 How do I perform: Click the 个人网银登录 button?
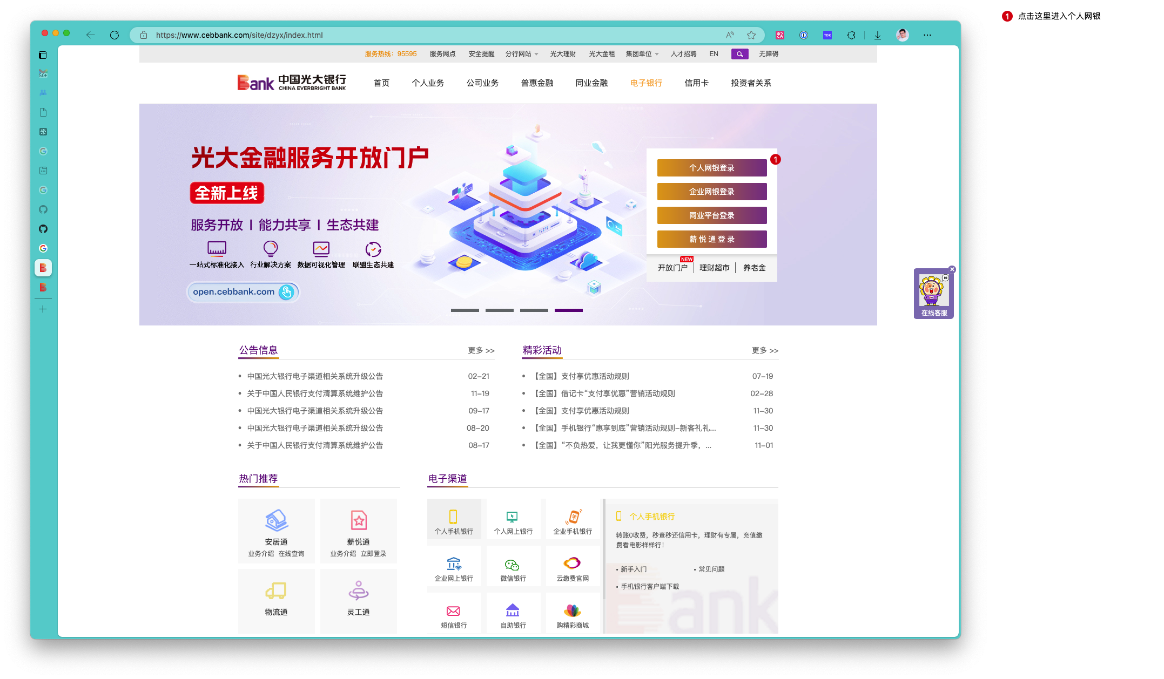711,168
